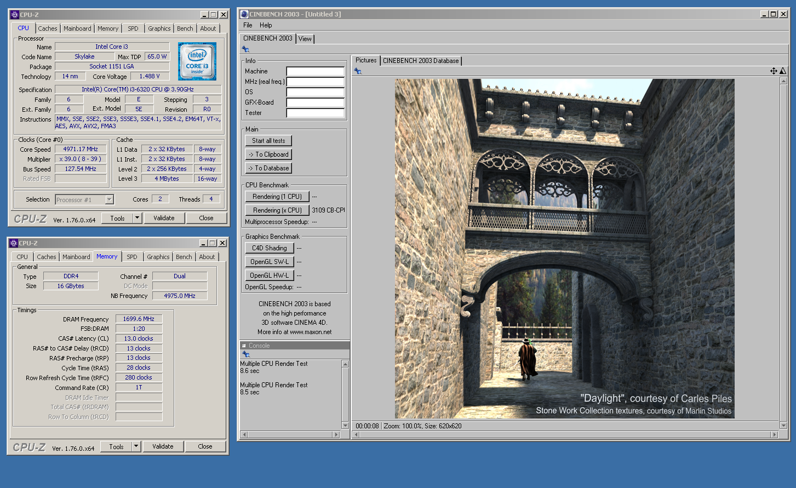The width and height of the screenshot is (796, 488).
Task: Click the console's vertical scrollbar up arrow
Action: [345, 364]
